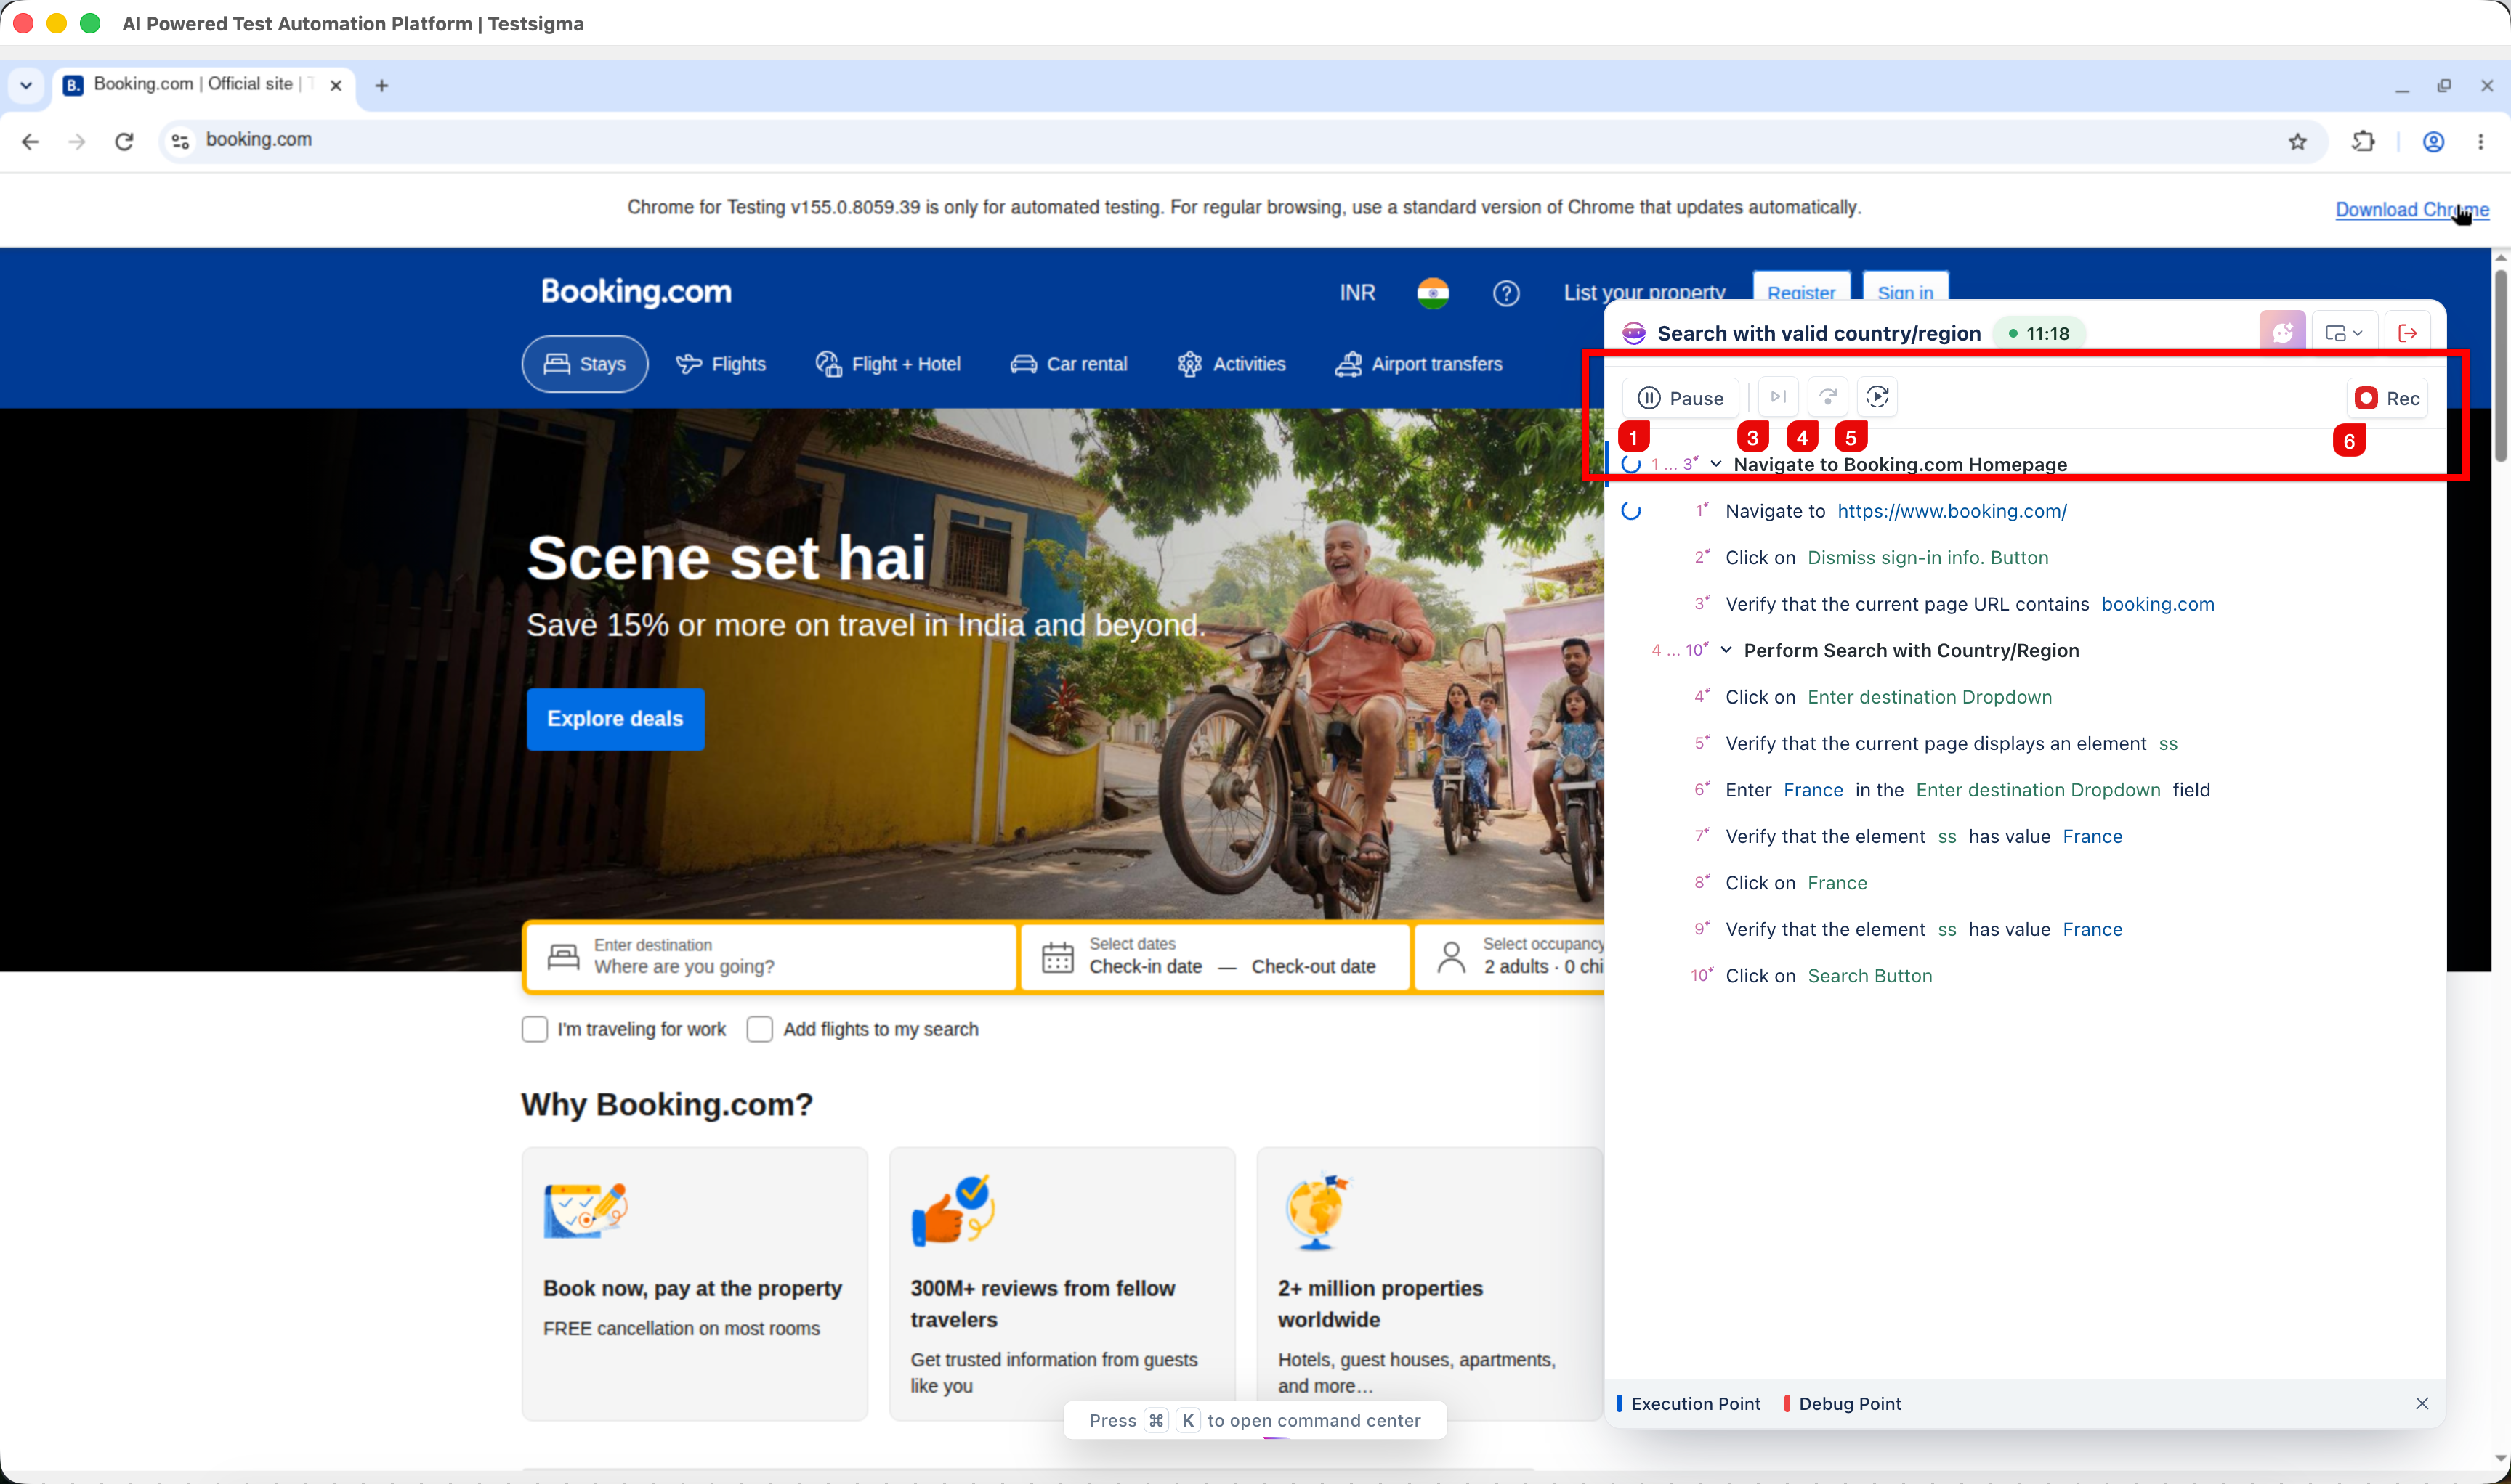2511x1484 pixels.
Task: Open customer help question mark icon
Action: (x=1506, y=293)
